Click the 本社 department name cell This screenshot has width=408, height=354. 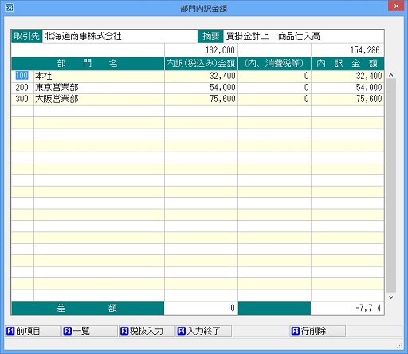[99, 76]
